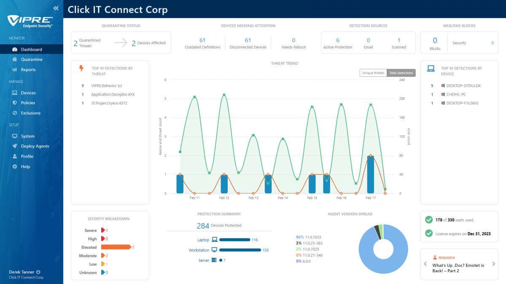Switch chart to Unique threats
Image resolution: width=506 pixels, height=284 pixels.
373,73
